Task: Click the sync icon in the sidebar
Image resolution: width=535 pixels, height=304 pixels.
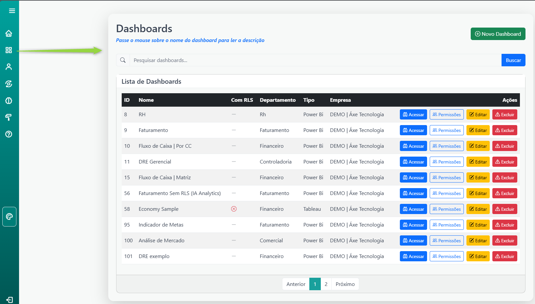Action: click(9, 84)
